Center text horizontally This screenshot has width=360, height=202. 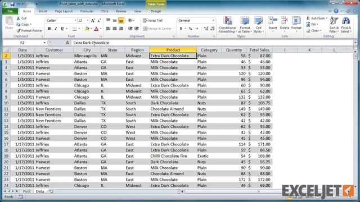pos(115,29)
